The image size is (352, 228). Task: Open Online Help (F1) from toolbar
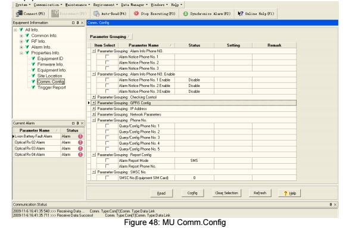pos(256,14)
